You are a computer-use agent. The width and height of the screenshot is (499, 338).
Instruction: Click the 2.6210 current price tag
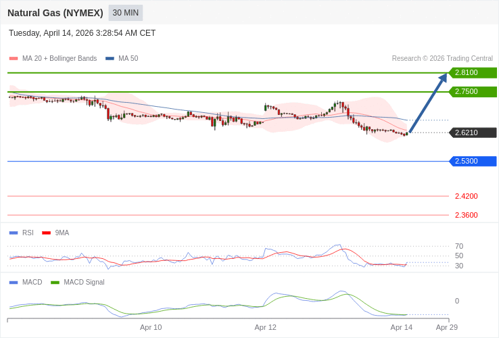[473, 132]
